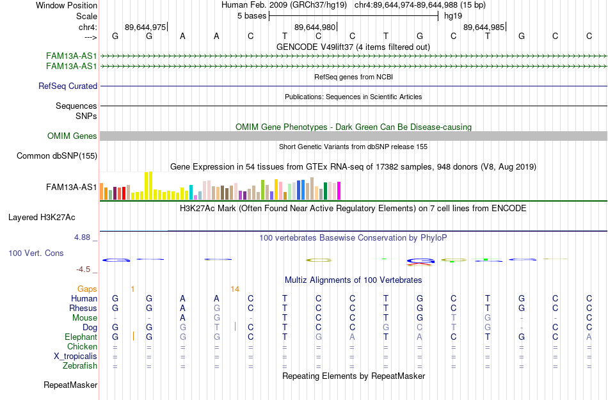This screenshot has height=400, width=608.
Task: Click the magenta bar in GTEx chart
Action: click(x=339, y=191)
